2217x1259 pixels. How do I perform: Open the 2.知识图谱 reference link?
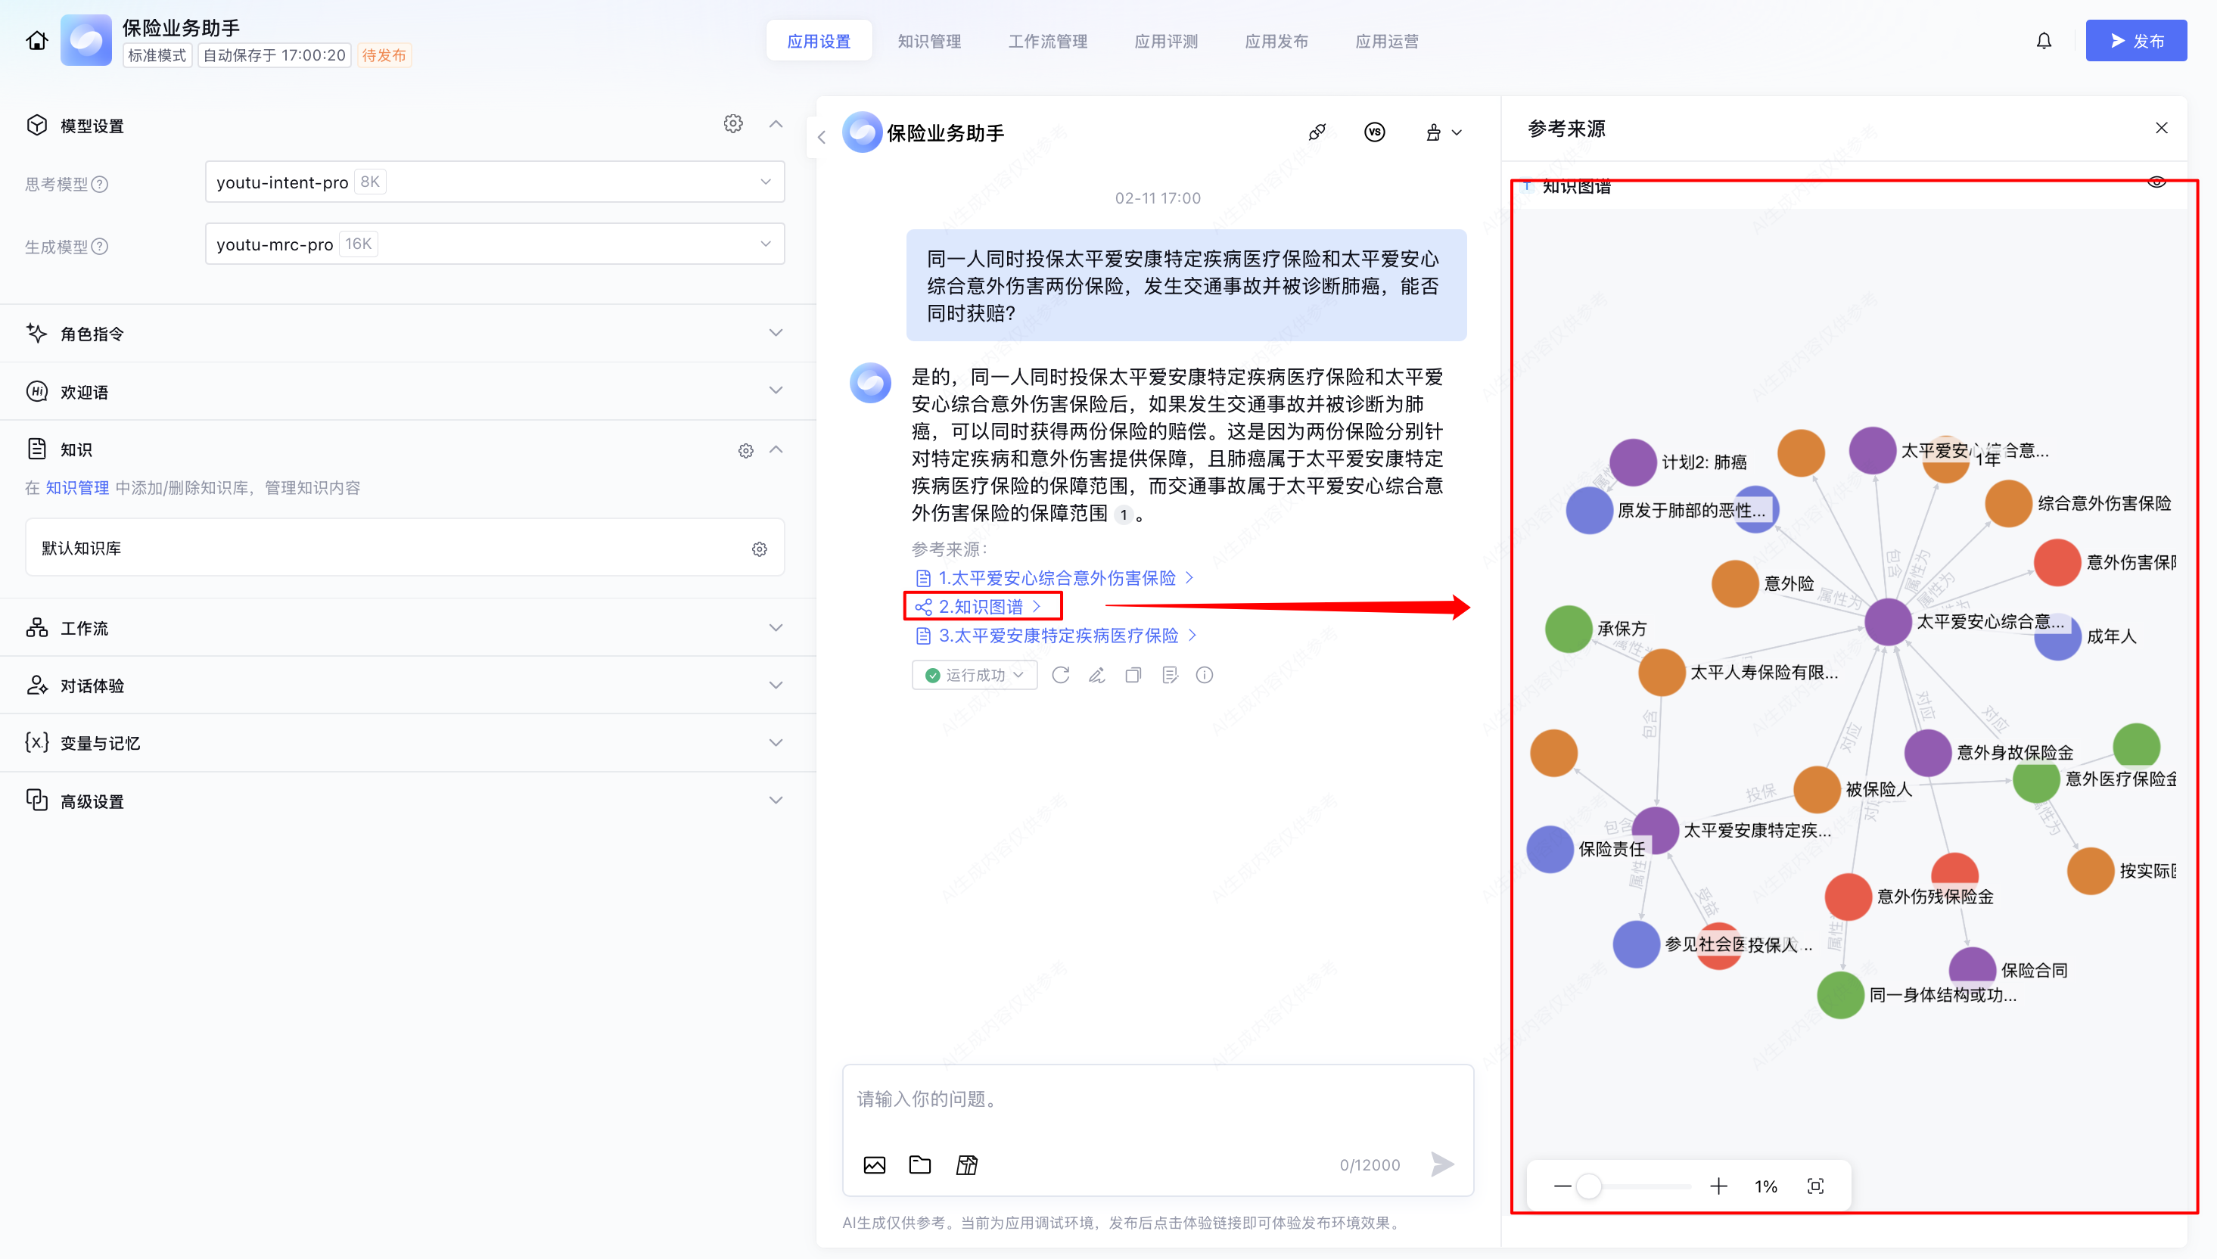[981, 606]
